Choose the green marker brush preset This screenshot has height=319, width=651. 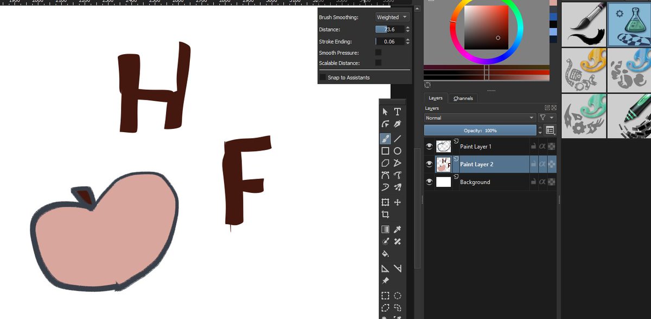pos(629,115)
